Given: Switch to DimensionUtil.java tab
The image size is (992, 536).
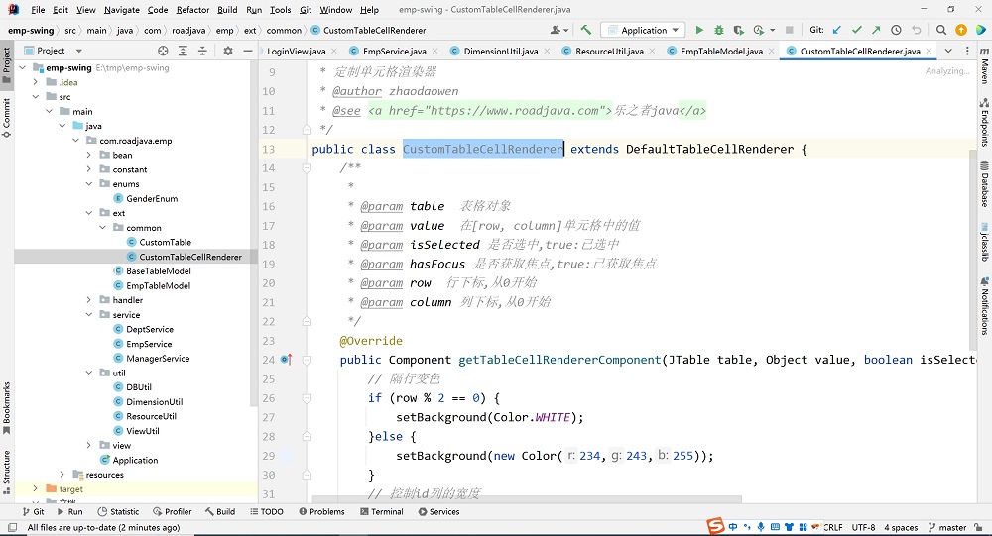Looking at the screenshot, I should tap(500, 52).
